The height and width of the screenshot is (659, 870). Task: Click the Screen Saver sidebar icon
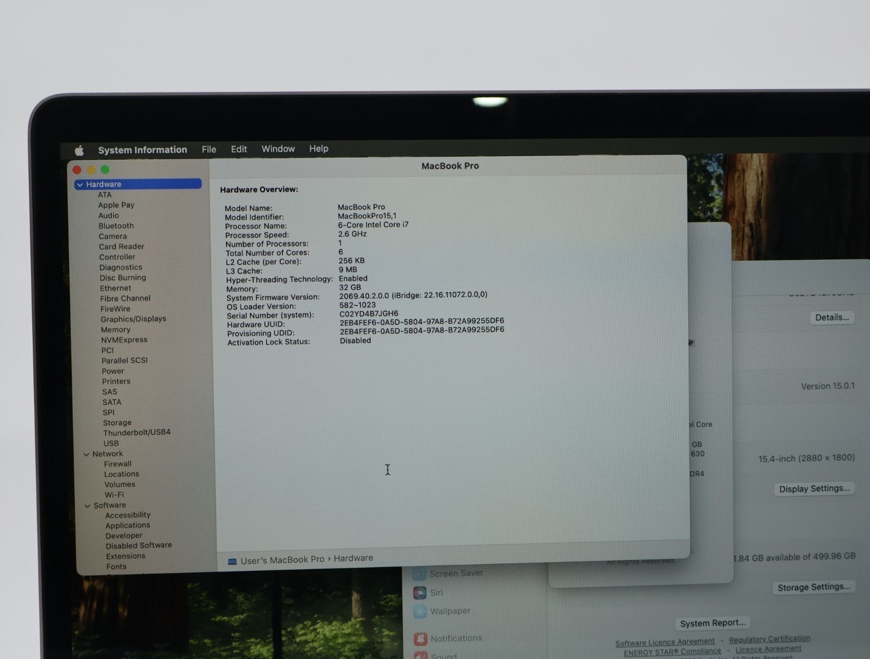click(419, 574)
